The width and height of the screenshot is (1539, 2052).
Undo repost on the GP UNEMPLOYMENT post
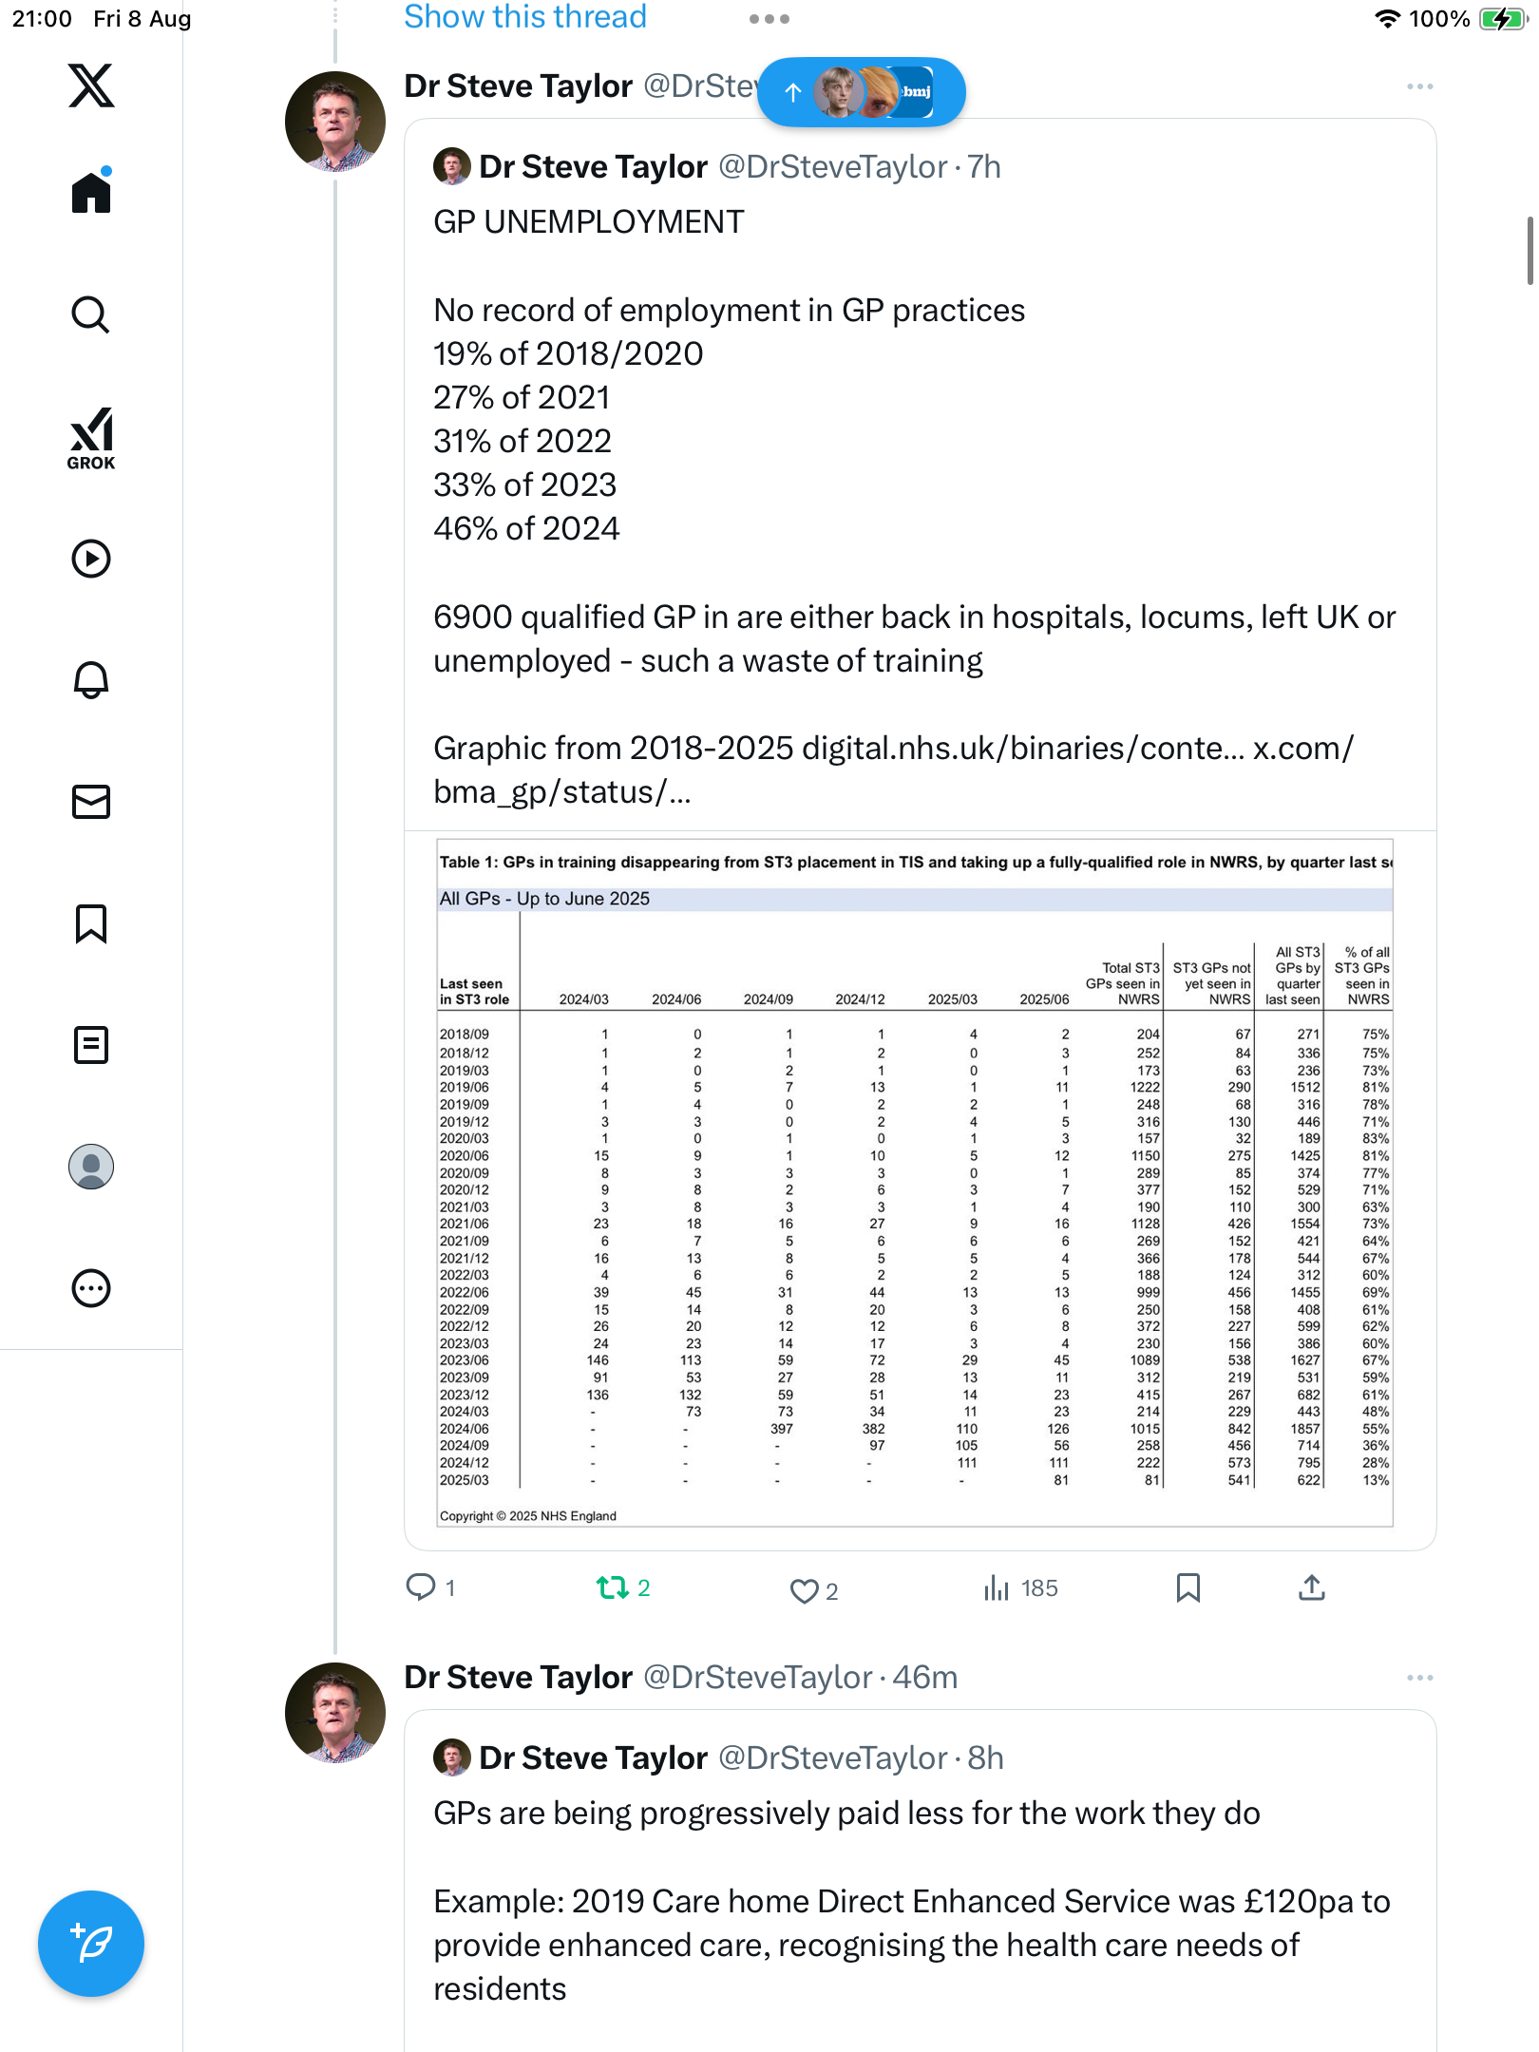[613, 1587]
